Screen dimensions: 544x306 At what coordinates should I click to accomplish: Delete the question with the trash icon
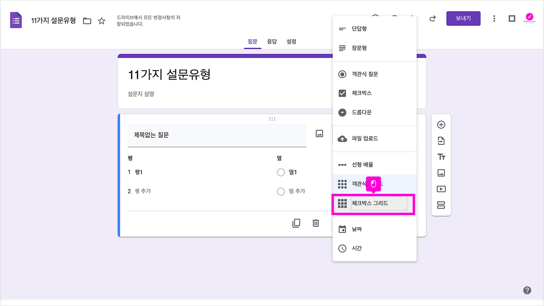315,223
